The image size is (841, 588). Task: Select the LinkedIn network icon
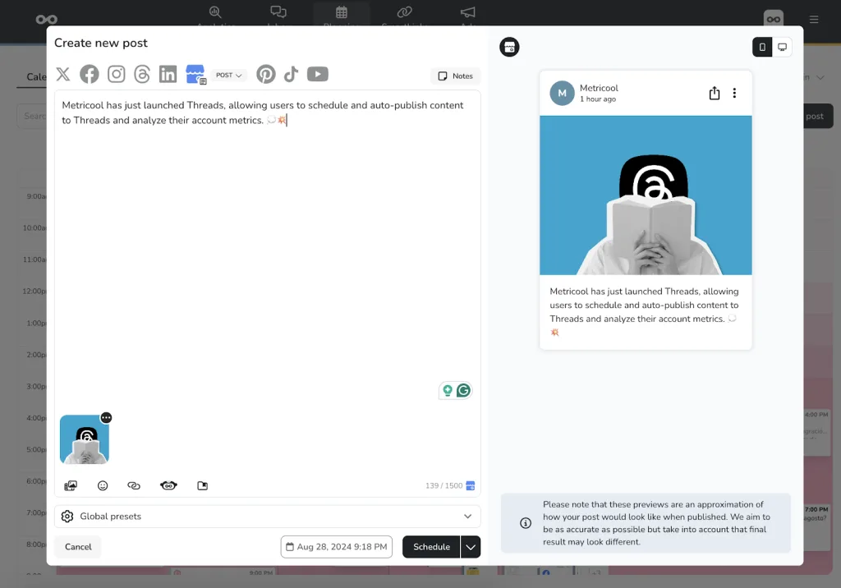168,74
